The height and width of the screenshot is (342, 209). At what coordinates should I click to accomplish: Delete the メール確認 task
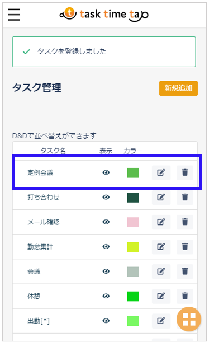(185, 222)
